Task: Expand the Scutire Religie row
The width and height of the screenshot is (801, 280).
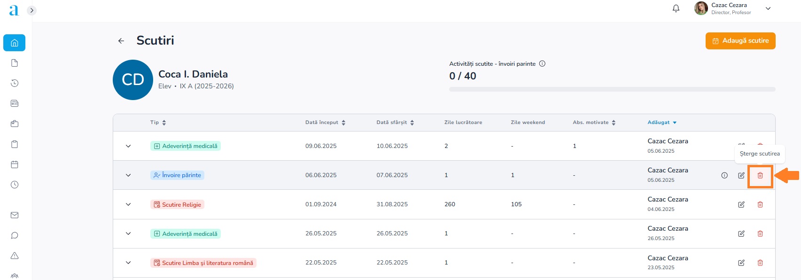Action: [128, 204]
